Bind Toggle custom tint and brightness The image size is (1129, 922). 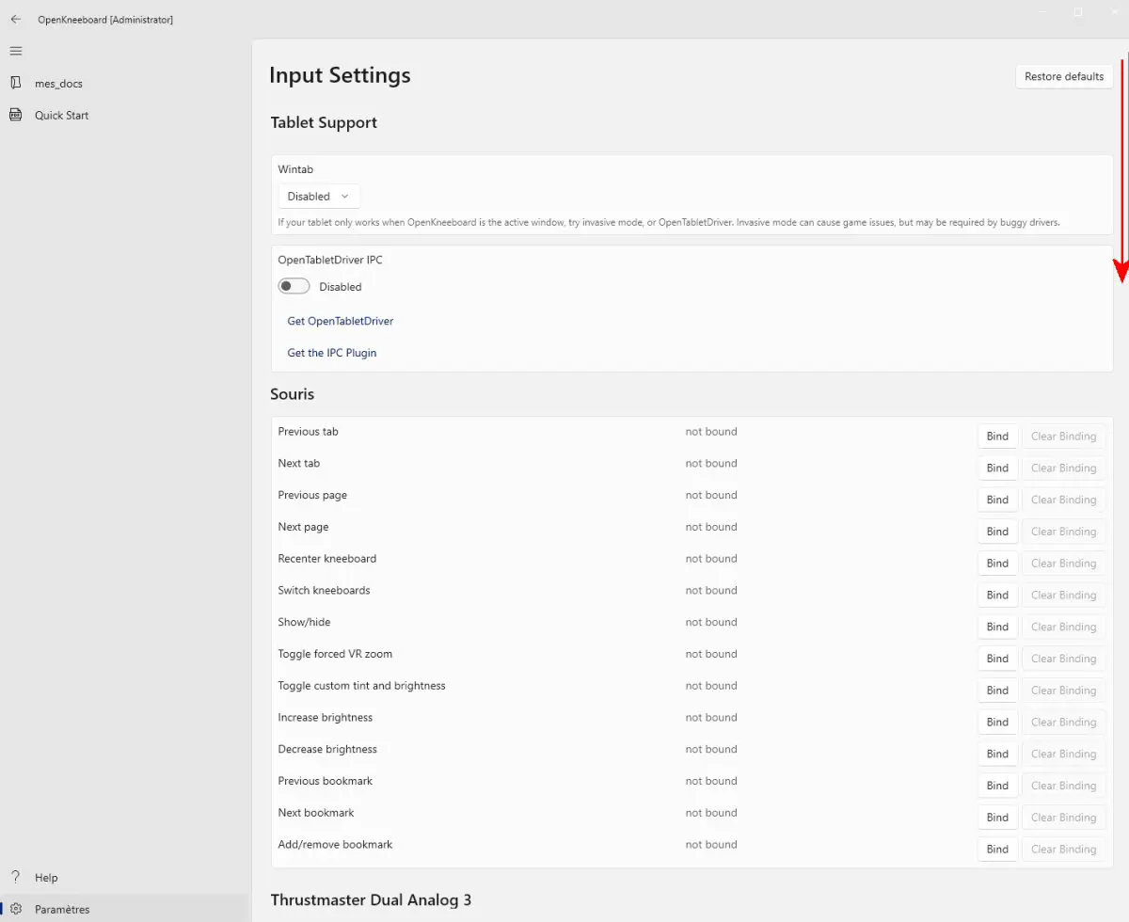(997, 691)
